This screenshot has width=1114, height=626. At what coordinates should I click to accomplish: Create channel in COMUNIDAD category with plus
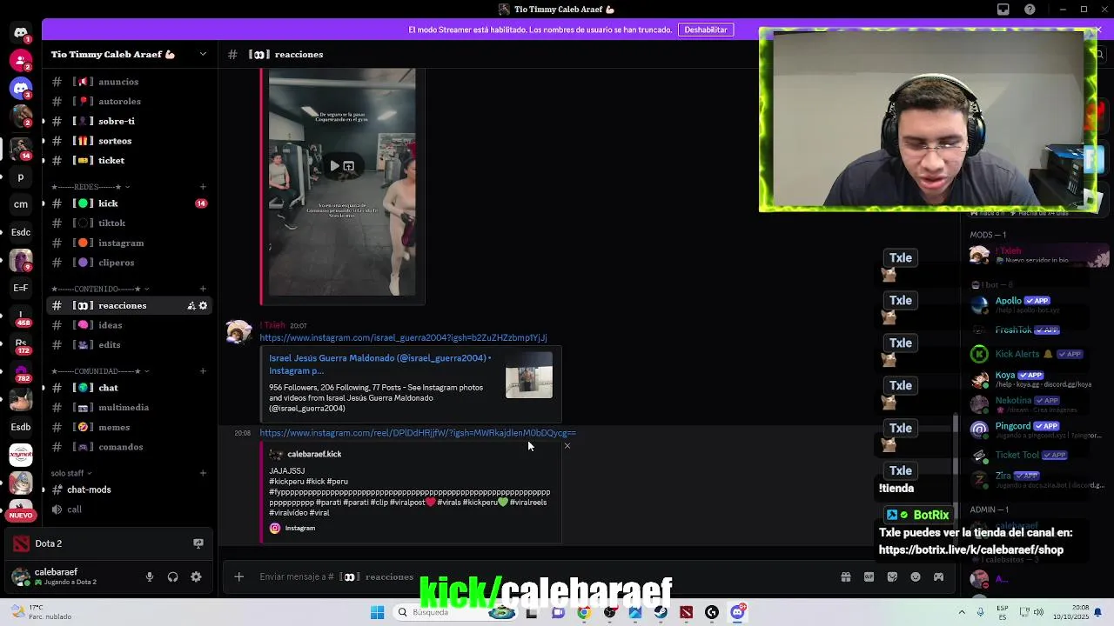click(x=203, y=371)
